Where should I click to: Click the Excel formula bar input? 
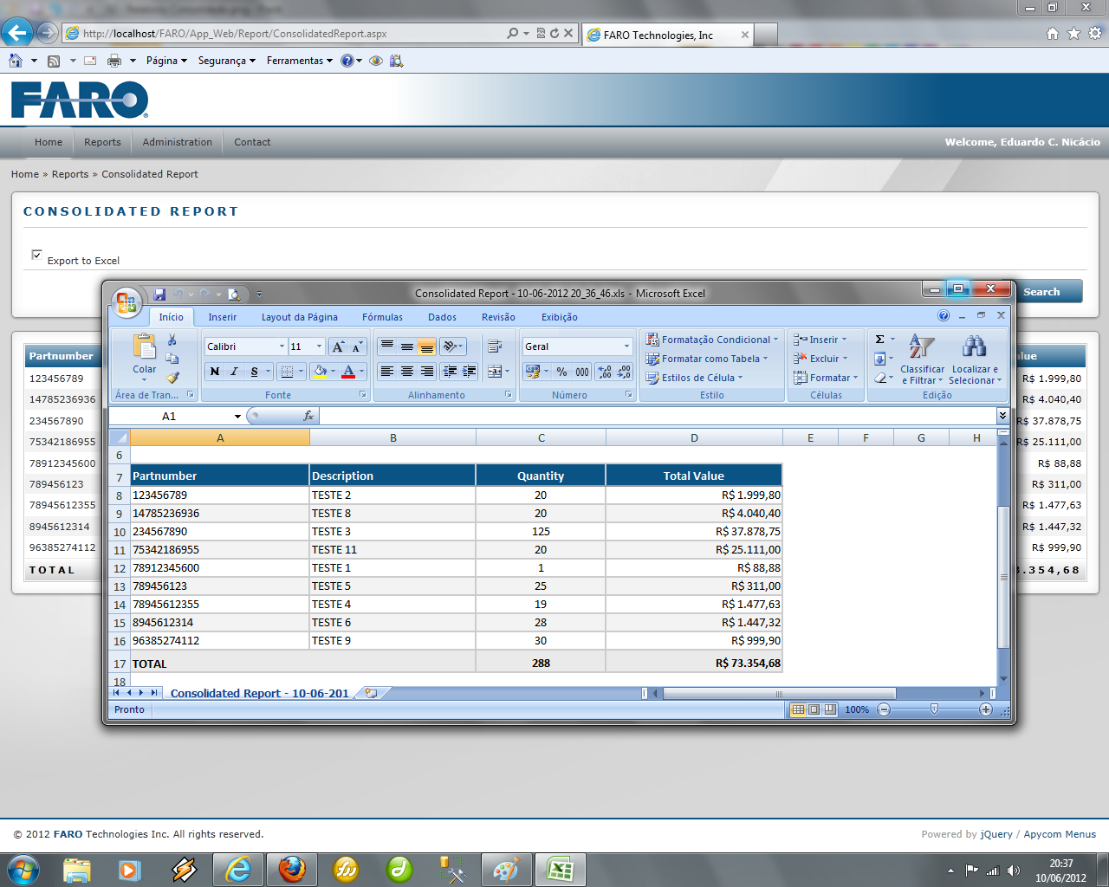point(657,417)
